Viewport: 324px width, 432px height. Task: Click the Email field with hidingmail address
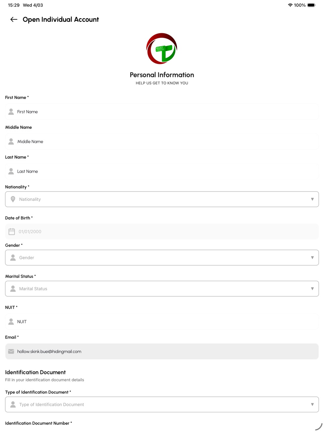162,351
